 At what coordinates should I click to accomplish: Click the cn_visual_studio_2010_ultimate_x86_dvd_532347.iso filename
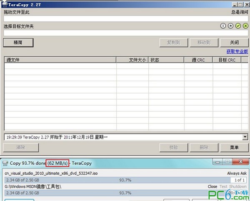pos(51,173)
